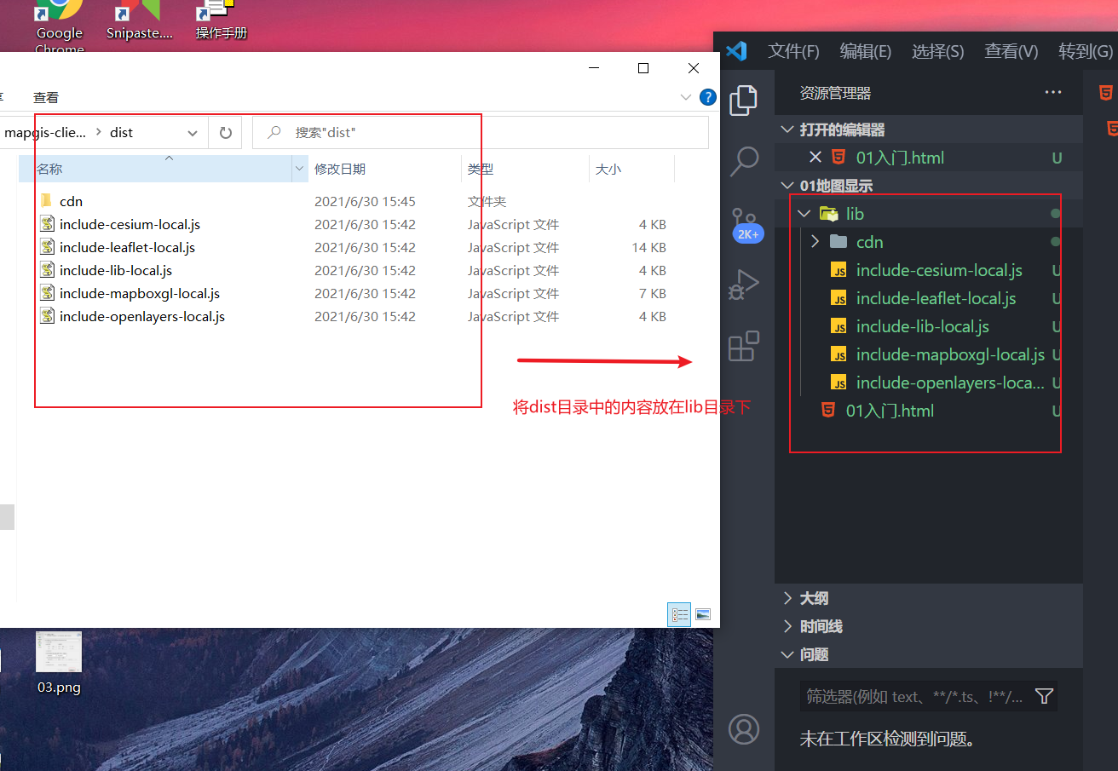
Task: Open include-openlayers-loca... in VS Code tree
Action: [950, 383]
